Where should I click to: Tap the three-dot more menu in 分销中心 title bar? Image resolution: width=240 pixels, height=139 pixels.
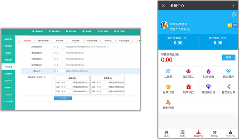click(x=234, y=6)
